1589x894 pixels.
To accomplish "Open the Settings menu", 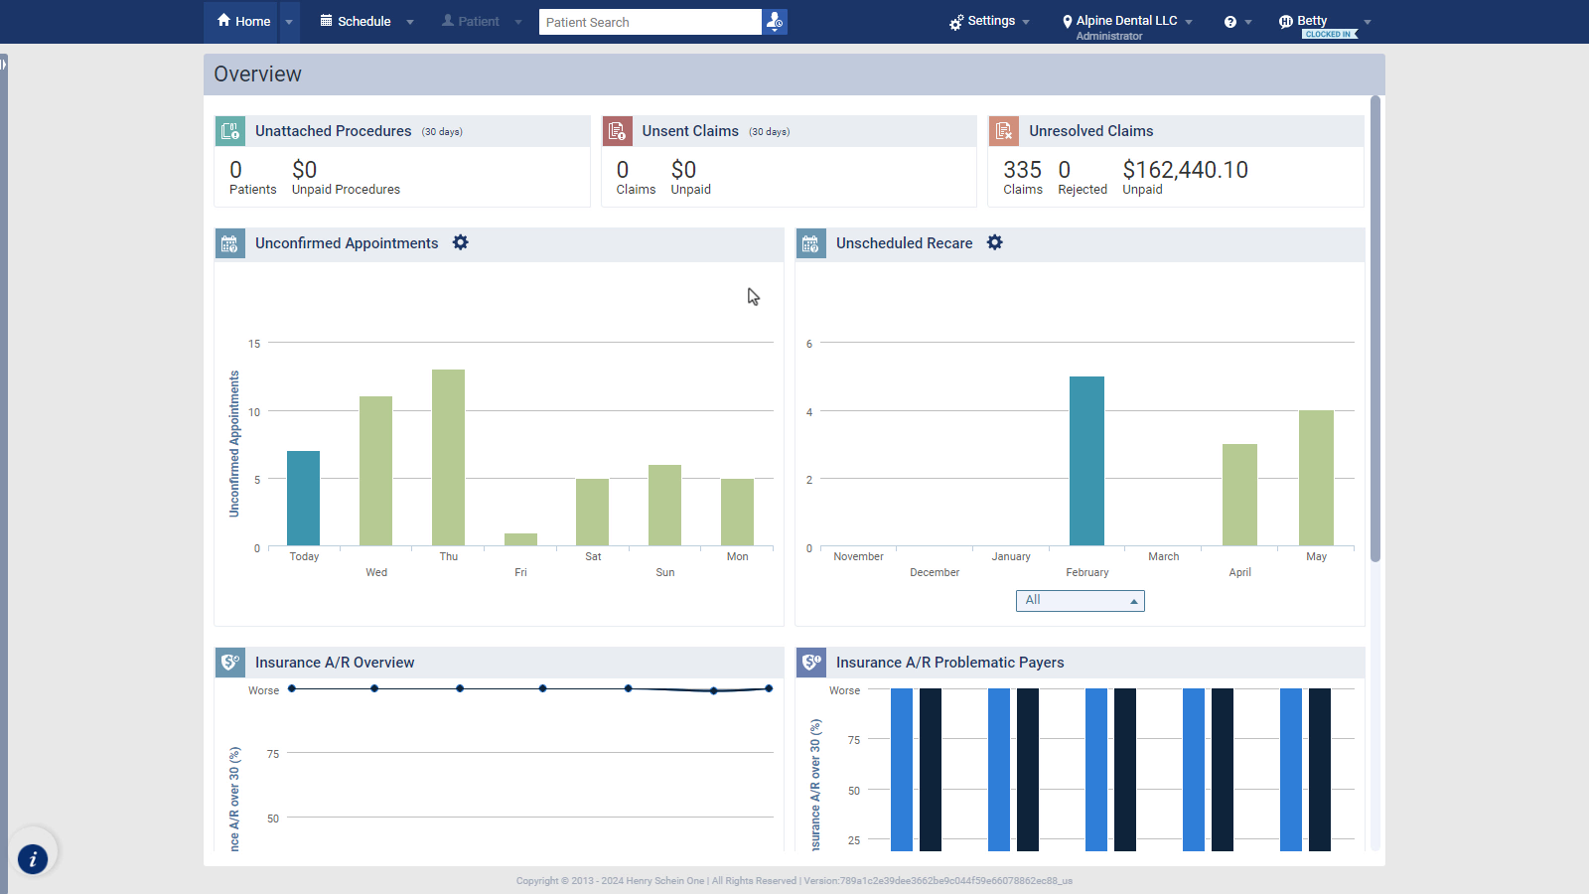I will coord(989,21).
